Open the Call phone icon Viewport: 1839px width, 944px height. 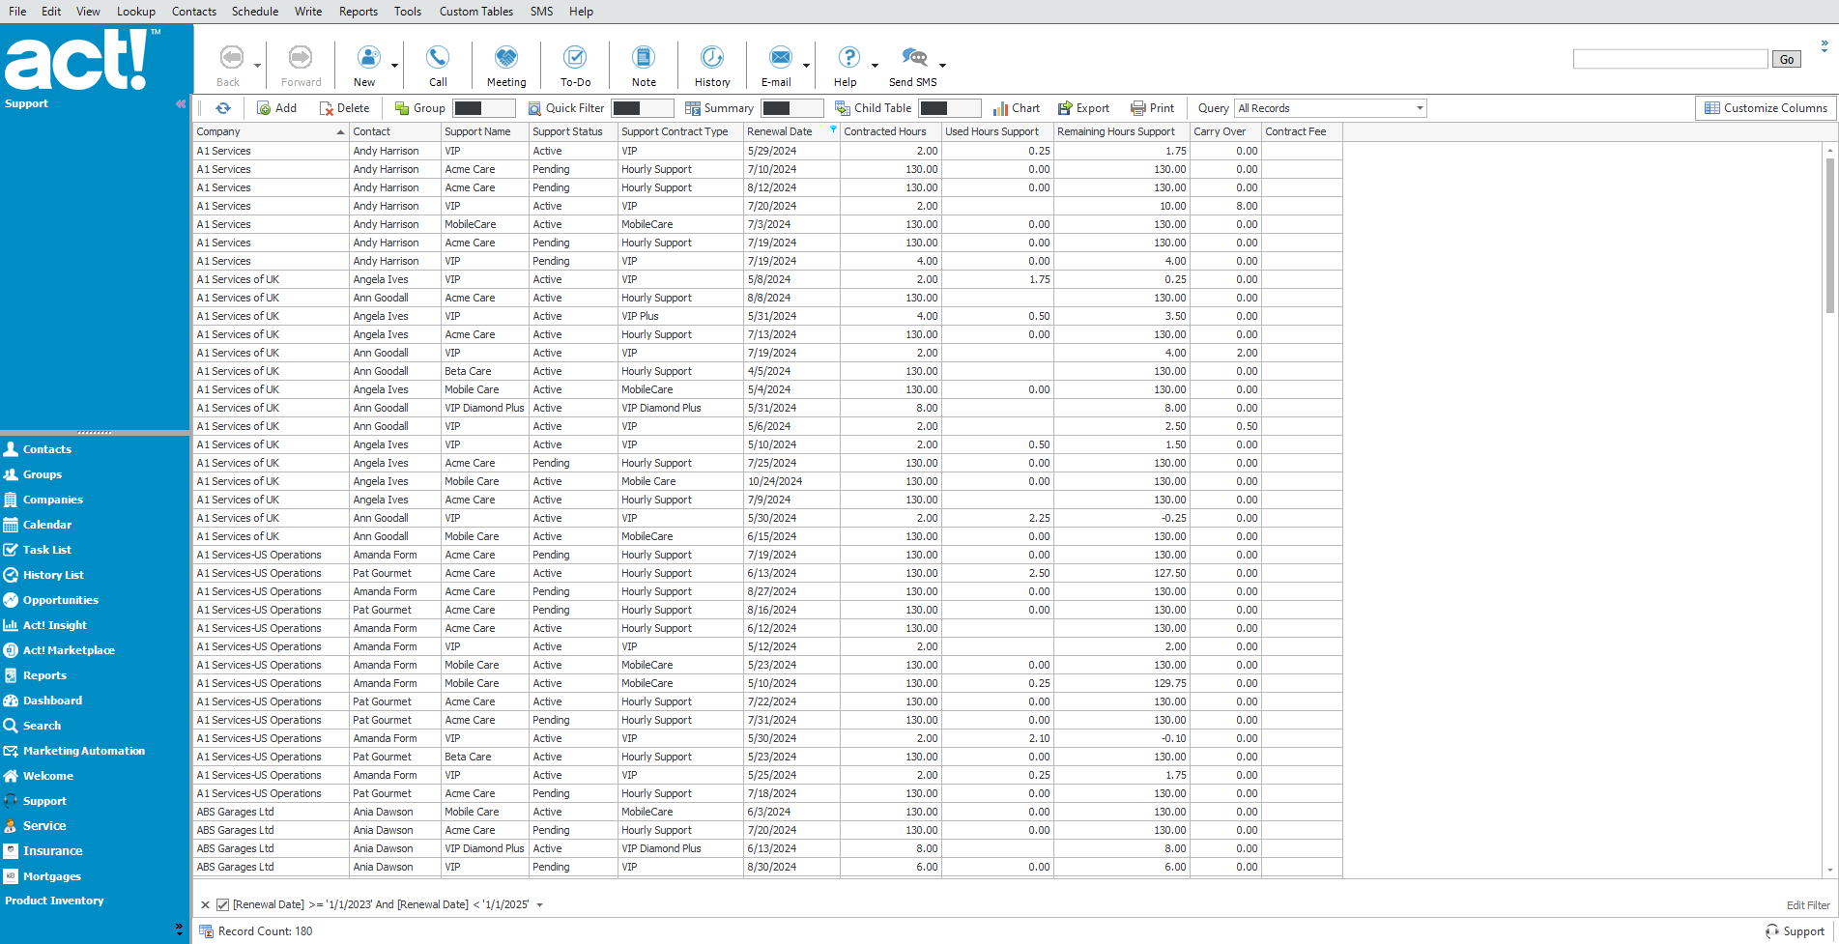(438, 57)
